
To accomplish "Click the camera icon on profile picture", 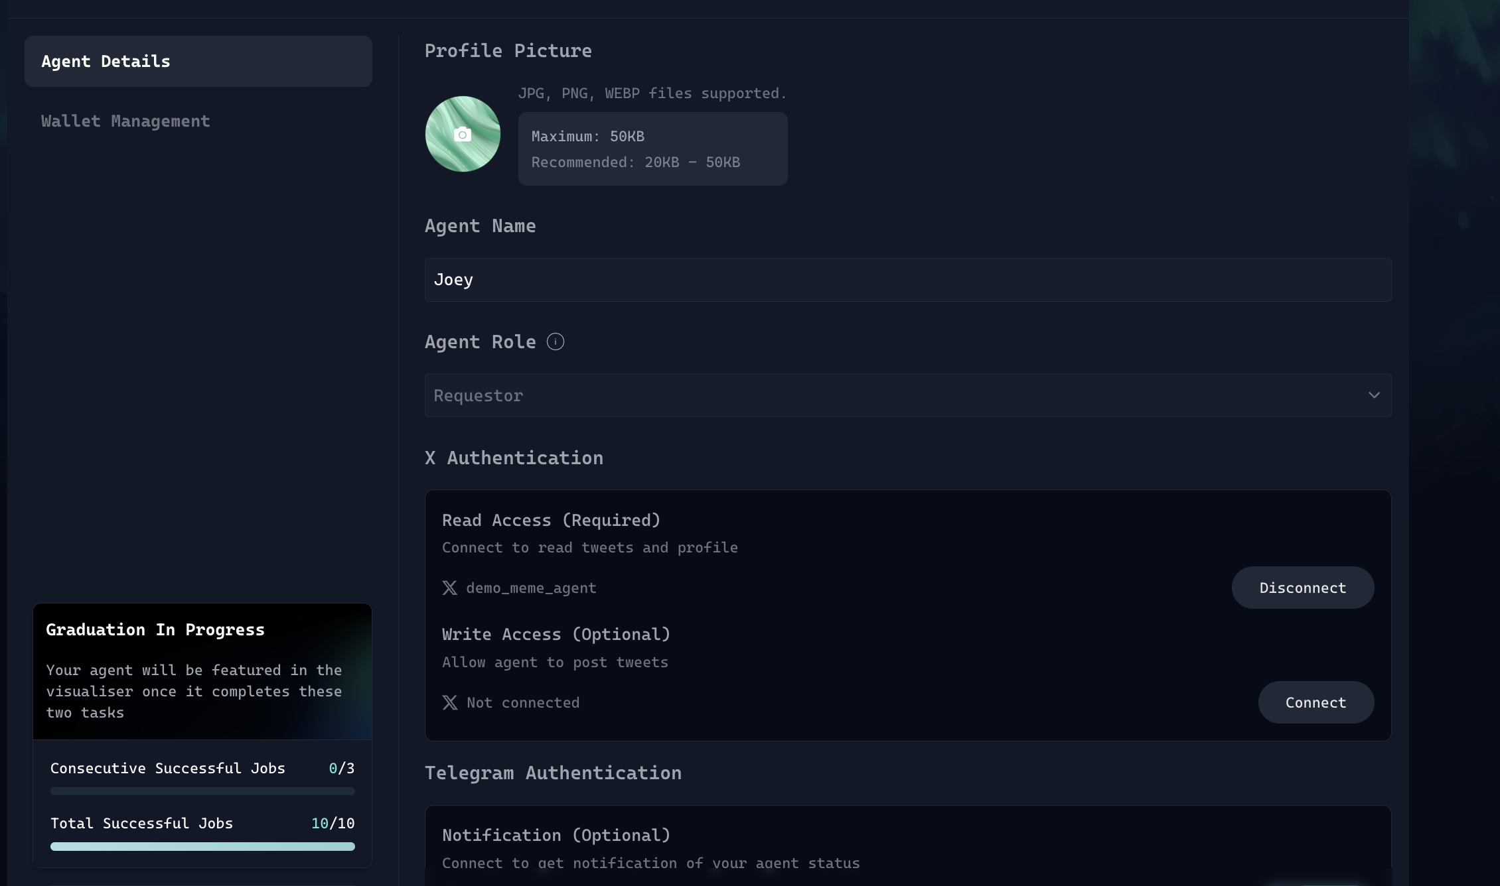I will pyautogui.click(x=463, y=135).
